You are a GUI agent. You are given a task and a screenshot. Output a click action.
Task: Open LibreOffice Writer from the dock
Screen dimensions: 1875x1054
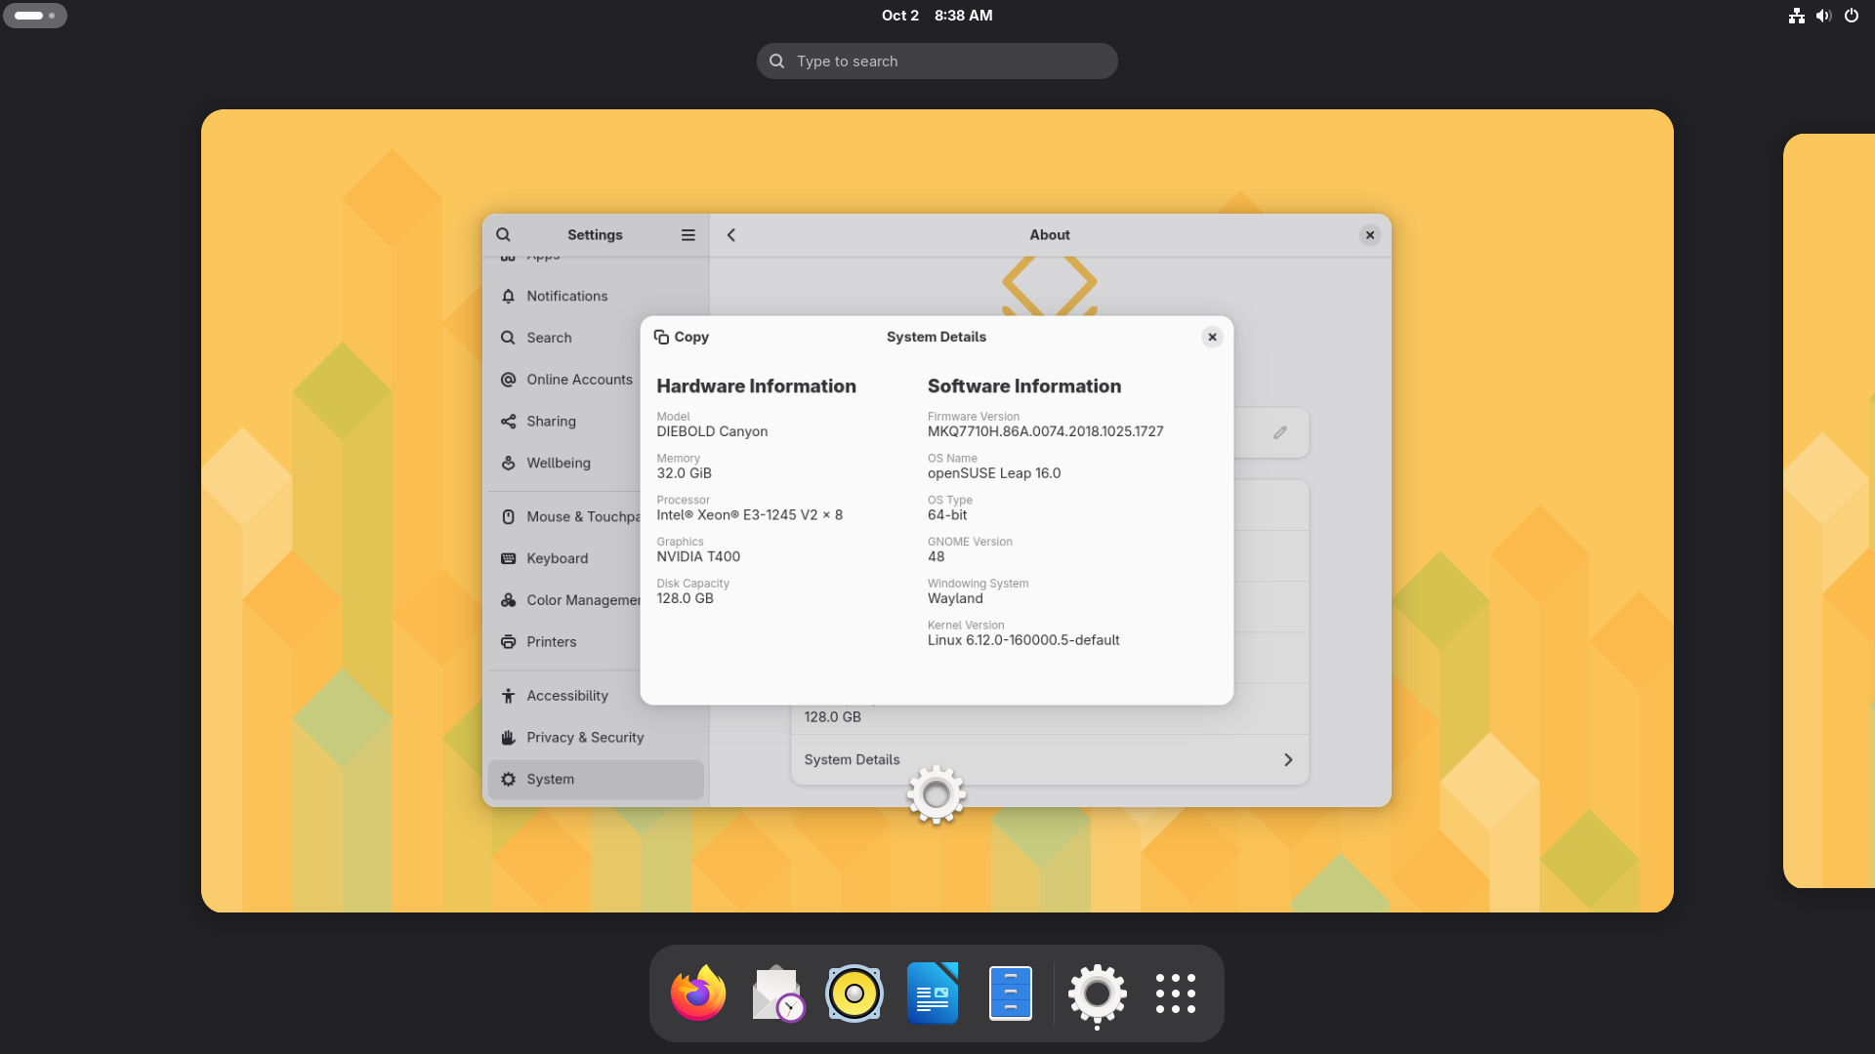[932, 993]
